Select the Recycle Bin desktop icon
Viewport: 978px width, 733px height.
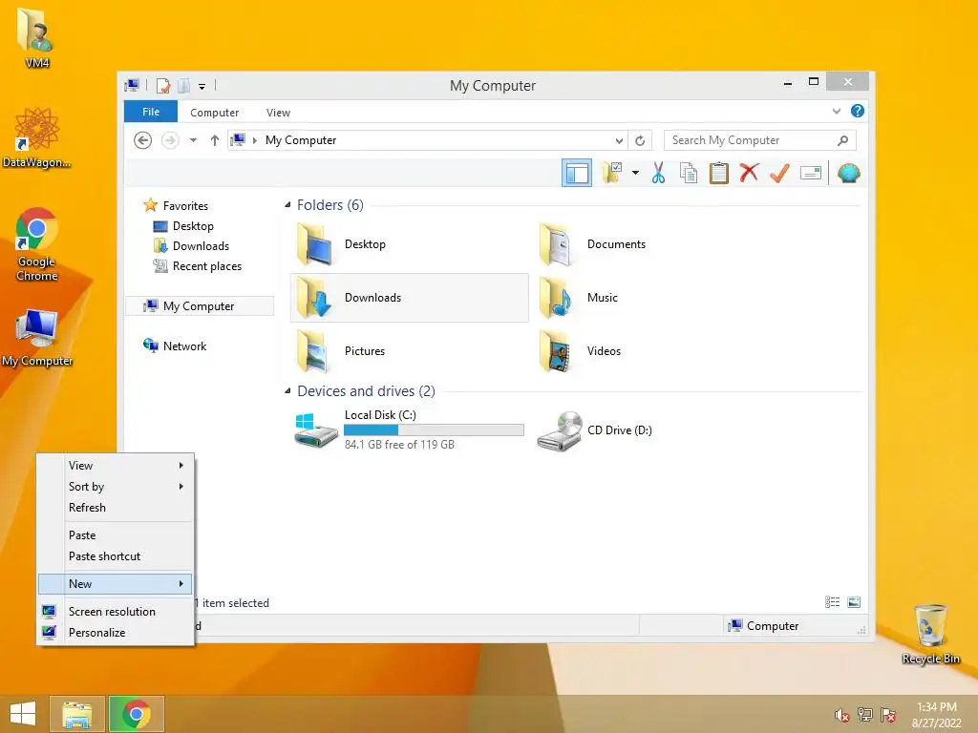pyautogui.click(x=930, y=634)
